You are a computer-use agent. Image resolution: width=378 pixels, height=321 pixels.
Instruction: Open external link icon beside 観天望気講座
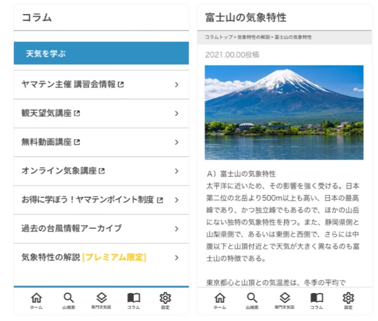coord(77,113)
